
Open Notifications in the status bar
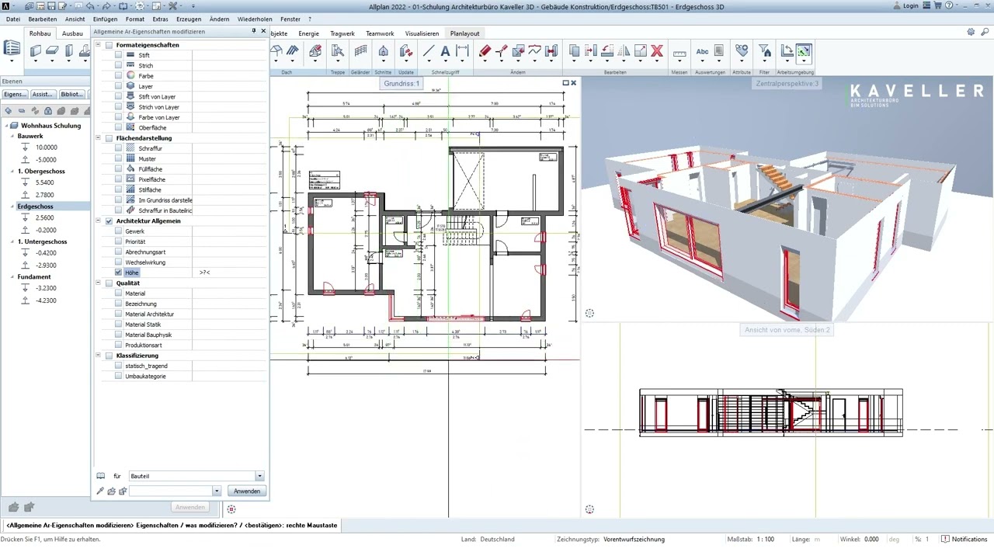[x=964, y=539]
